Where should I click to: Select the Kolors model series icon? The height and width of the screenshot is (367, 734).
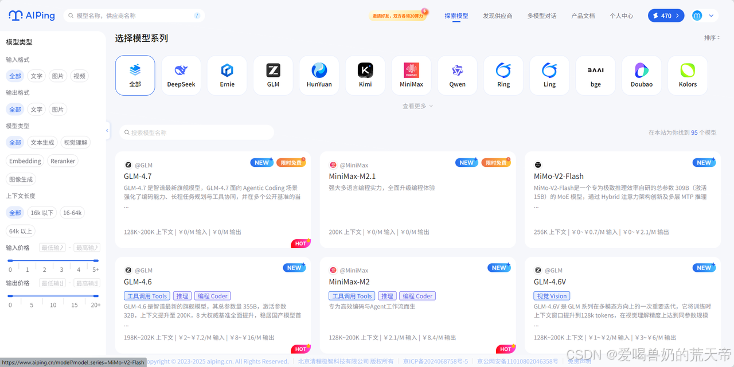(x=687, y=75)
